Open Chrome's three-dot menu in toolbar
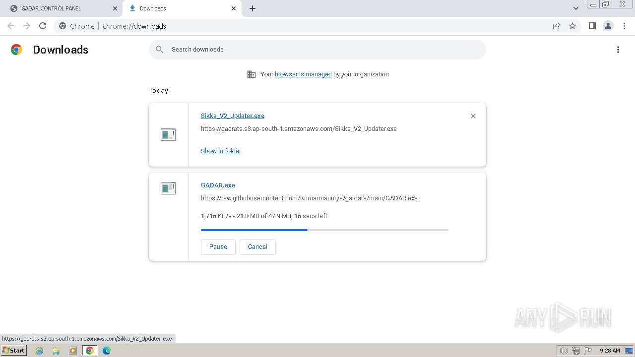This screenshot has height=357, width=635. coord(624,26)
